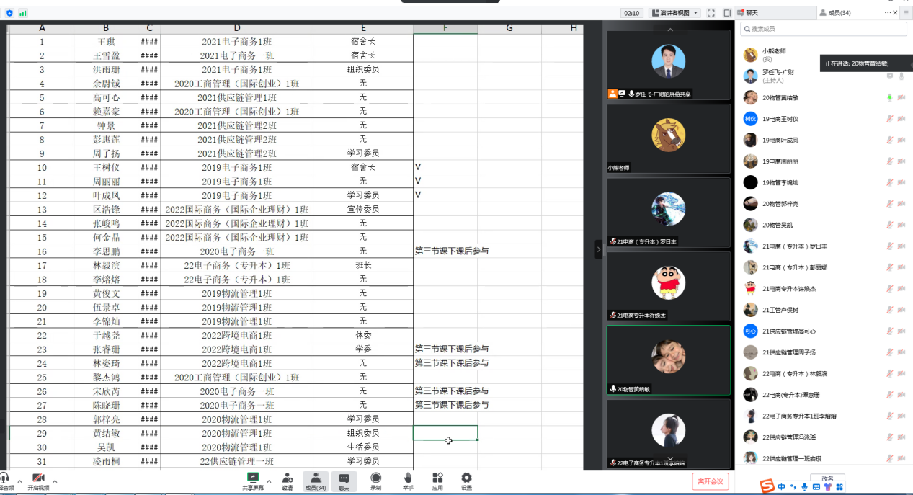This screenshot has height=495, width=913.
Task: Raise hand with the 举手 icon
Action: click(408, 479)
